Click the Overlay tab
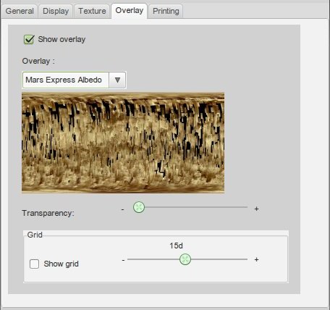 coord(130,10)
